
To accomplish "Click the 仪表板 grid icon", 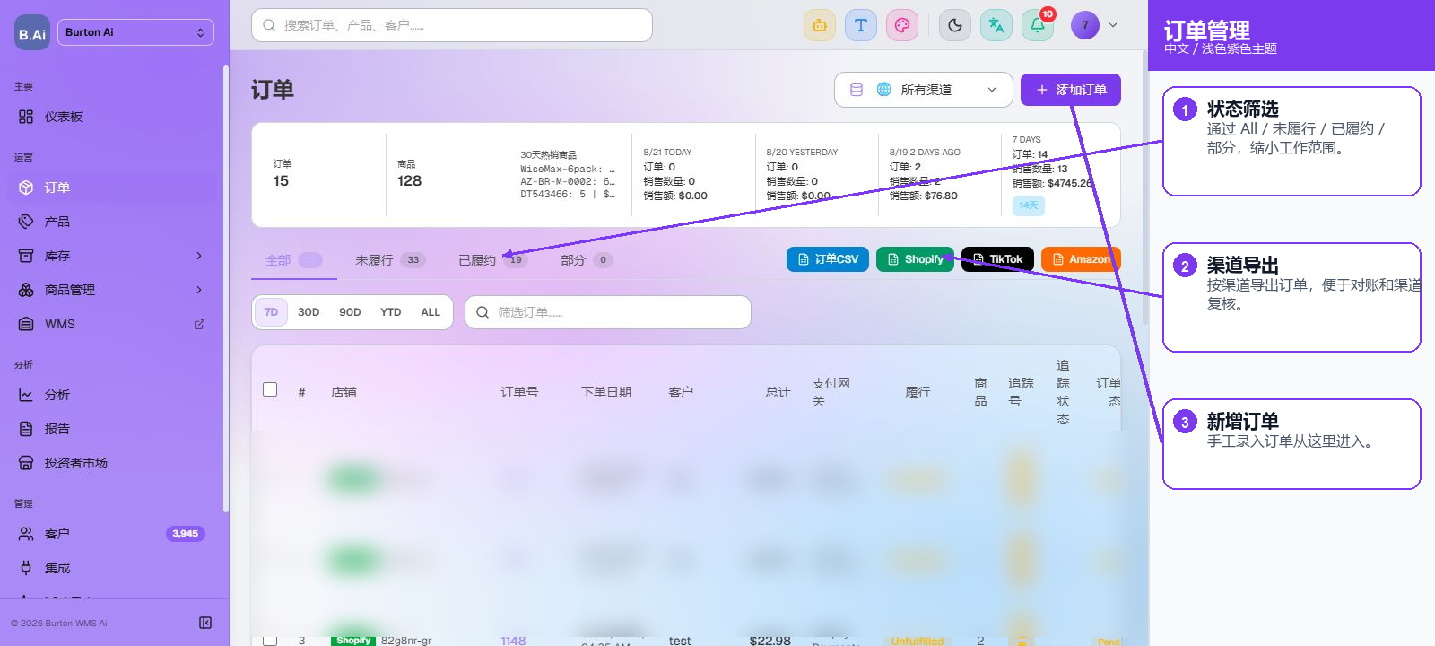I will click(26, 117).
